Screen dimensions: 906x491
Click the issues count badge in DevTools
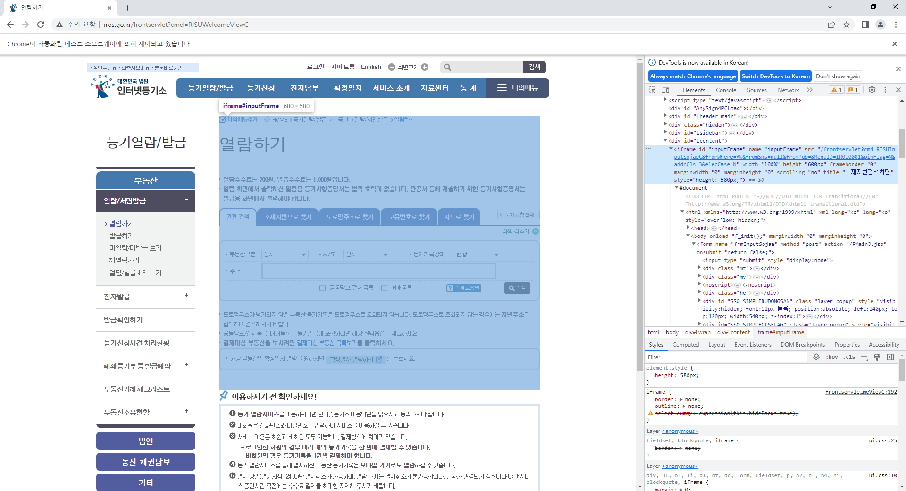853,90
